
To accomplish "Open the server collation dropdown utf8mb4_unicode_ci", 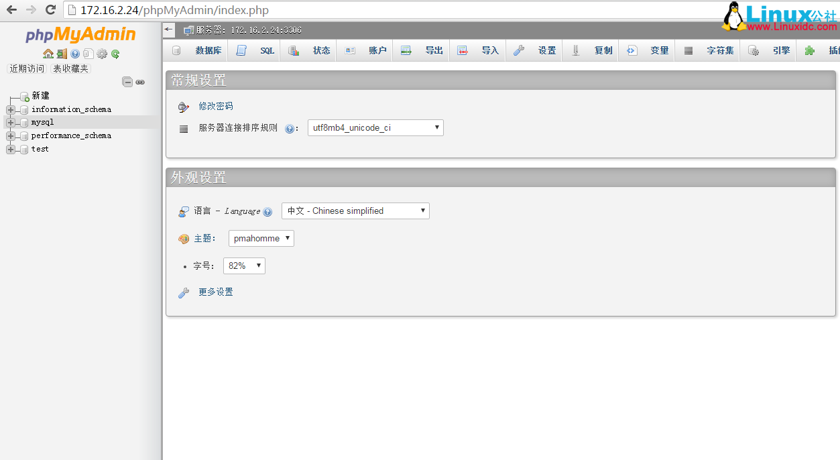I will tap(375, 127).
